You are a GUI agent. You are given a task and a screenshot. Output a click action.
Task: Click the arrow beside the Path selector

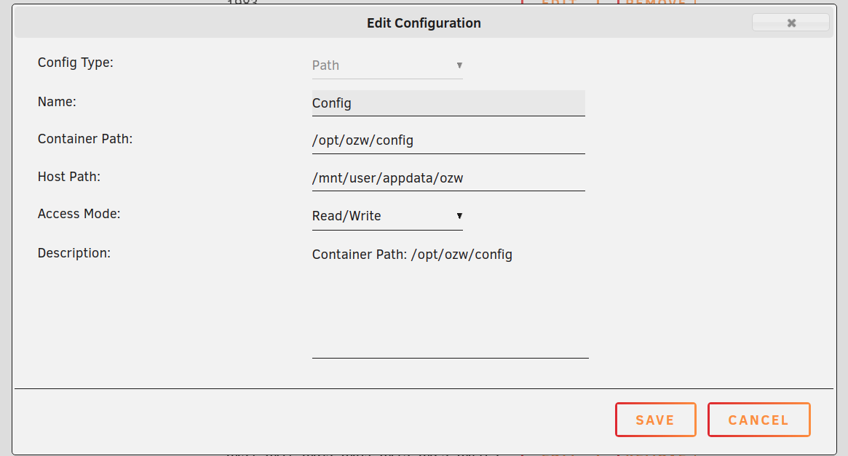click(x=459, y=65)
